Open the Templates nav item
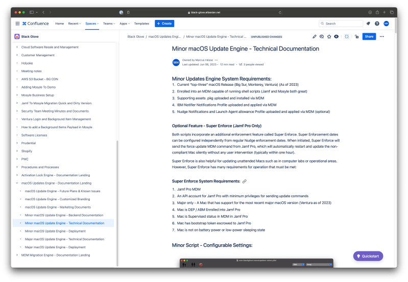Image resolution: width=408 pixels, height=282 pixels. point(141,24)
